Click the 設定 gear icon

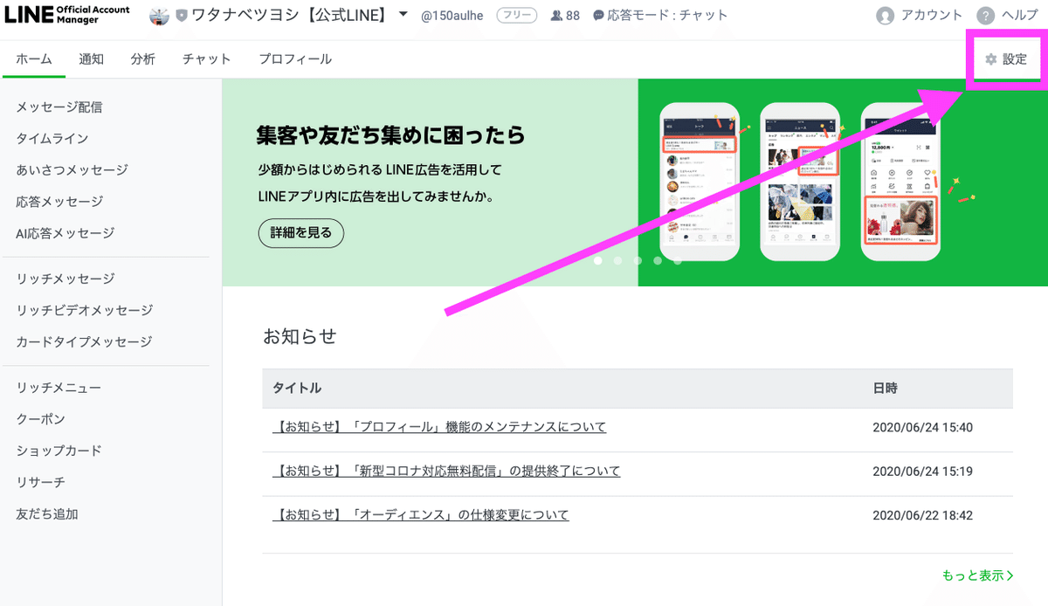tap(990, 59)
